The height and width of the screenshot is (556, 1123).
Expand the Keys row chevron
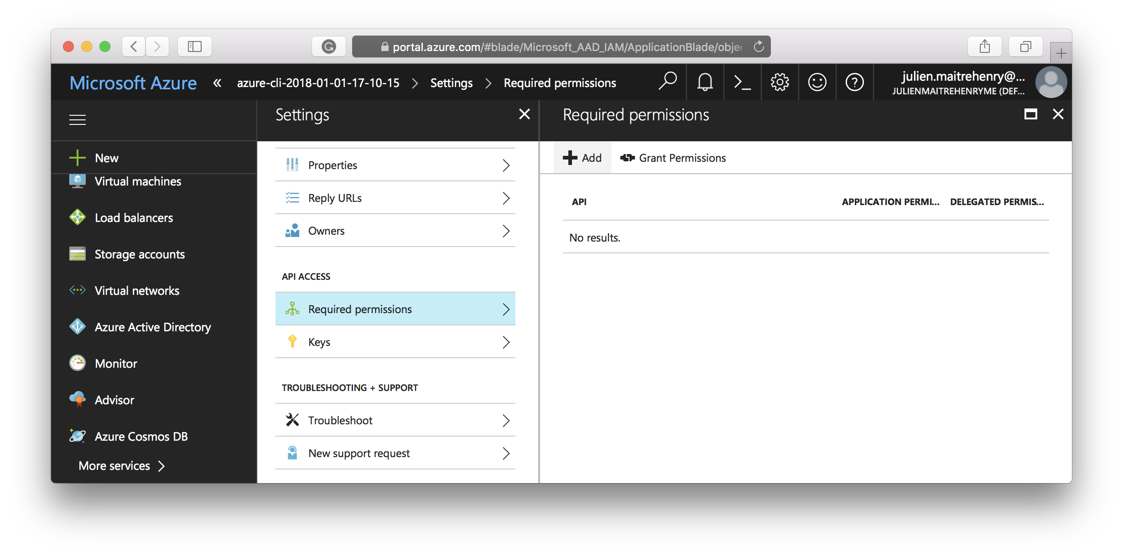point(506,342)
